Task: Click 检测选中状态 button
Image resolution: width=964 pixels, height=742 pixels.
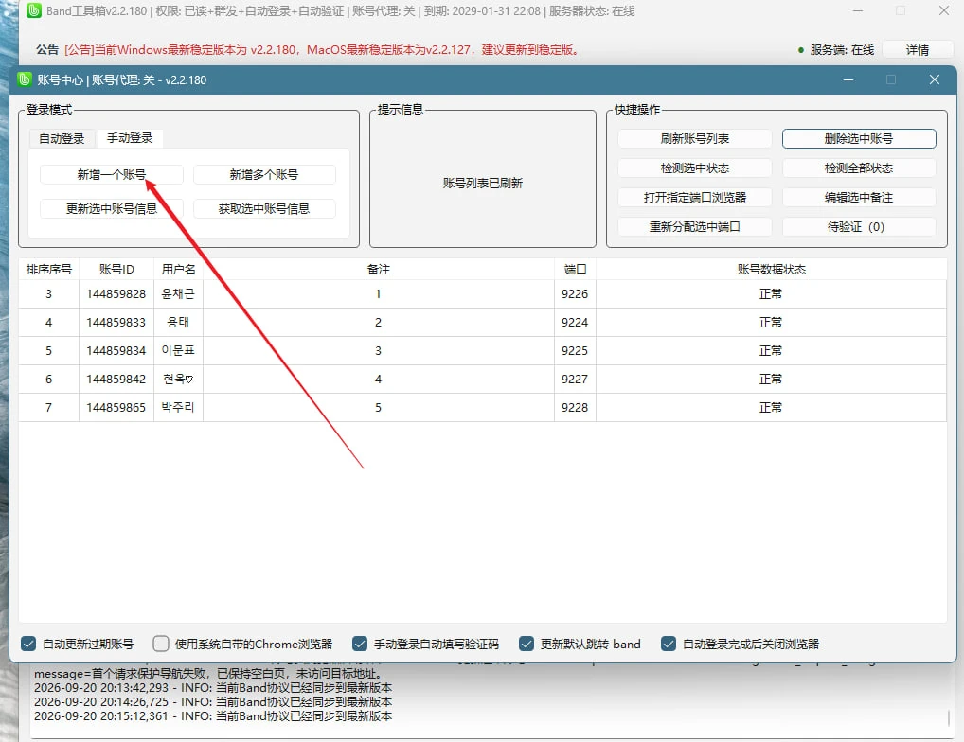Action: (695, 168)
